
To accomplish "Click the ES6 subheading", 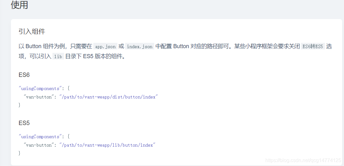I will (24, 75).
